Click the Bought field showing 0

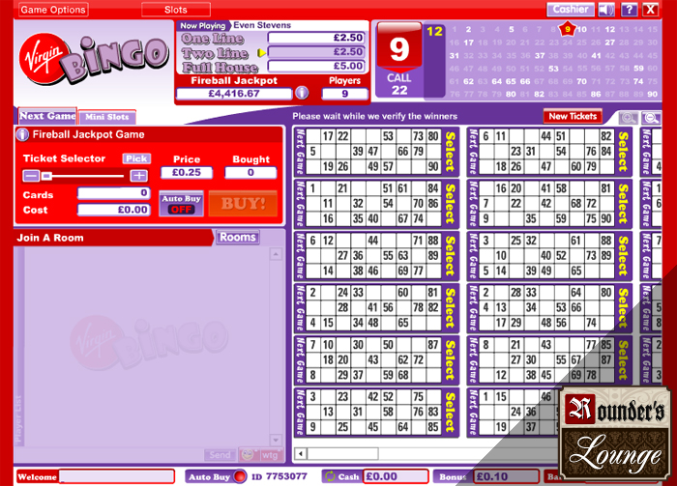click(250, 173)
